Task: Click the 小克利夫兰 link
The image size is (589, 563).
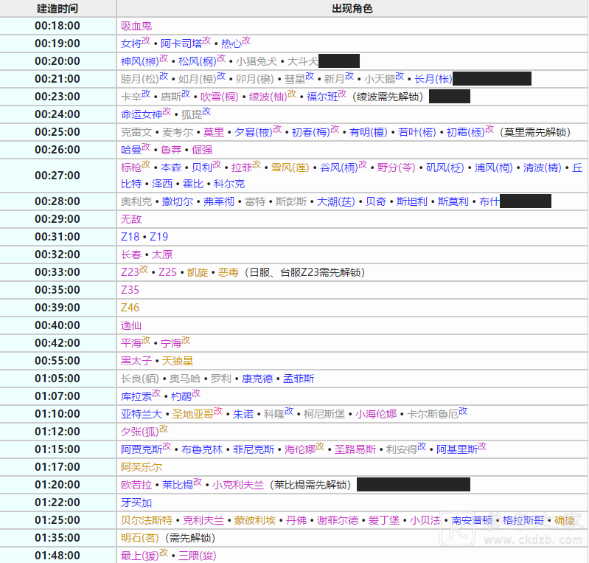Action: point(238,484)
